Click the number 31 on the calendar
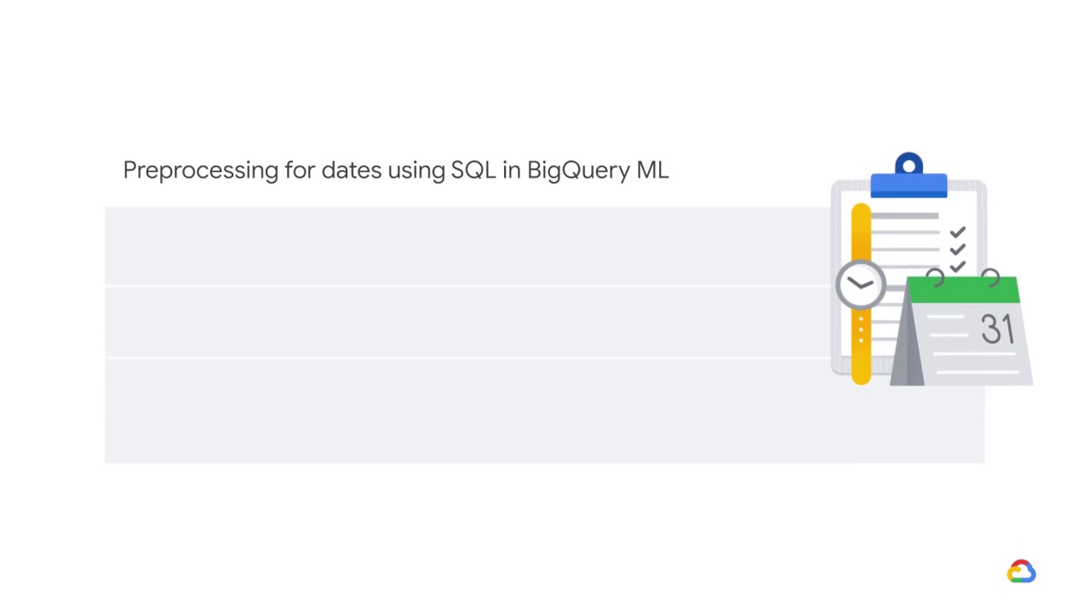The height and width of the screenshot is (613, 1090). click(997, 329)
